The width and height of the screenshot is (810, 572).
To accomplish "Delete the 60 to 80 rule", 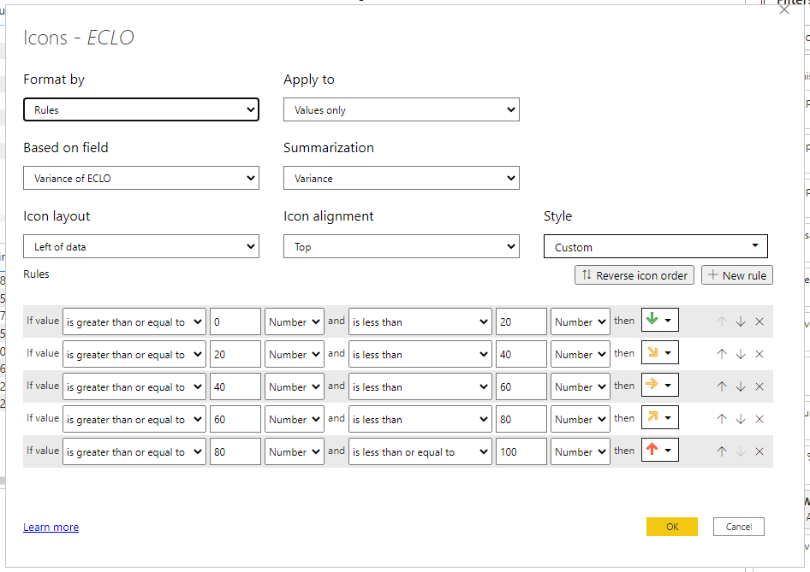I will pyautogui.click(x=759, y=419).
